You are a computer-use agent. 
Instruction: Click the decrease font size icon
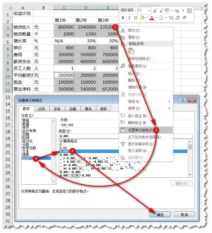tap(161, 11)
